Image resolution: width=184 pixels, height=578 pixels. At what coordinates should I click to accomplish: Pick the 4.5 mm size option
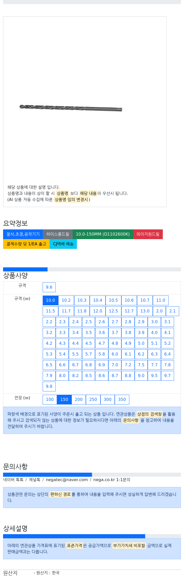click(88, 343)
